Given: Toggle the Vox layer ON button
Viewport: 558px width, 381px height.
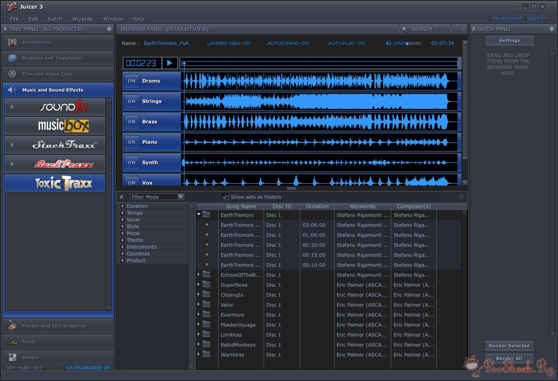Looking at the screenshot, I should pos(132,182).
